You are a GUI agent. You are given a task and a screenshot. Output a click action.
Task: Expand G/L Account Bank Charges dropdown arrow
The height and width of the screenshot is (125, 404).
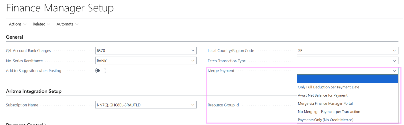click(x=193, y=51)
